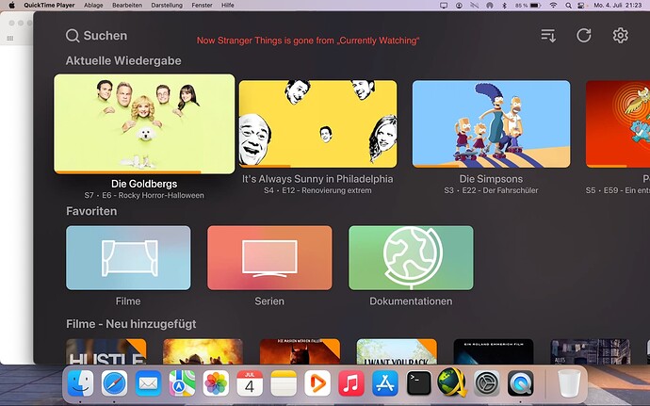Open Die Simpsons S3 E22 card
The height and width of the screenshot is (406, 650).
click(491, 124)
